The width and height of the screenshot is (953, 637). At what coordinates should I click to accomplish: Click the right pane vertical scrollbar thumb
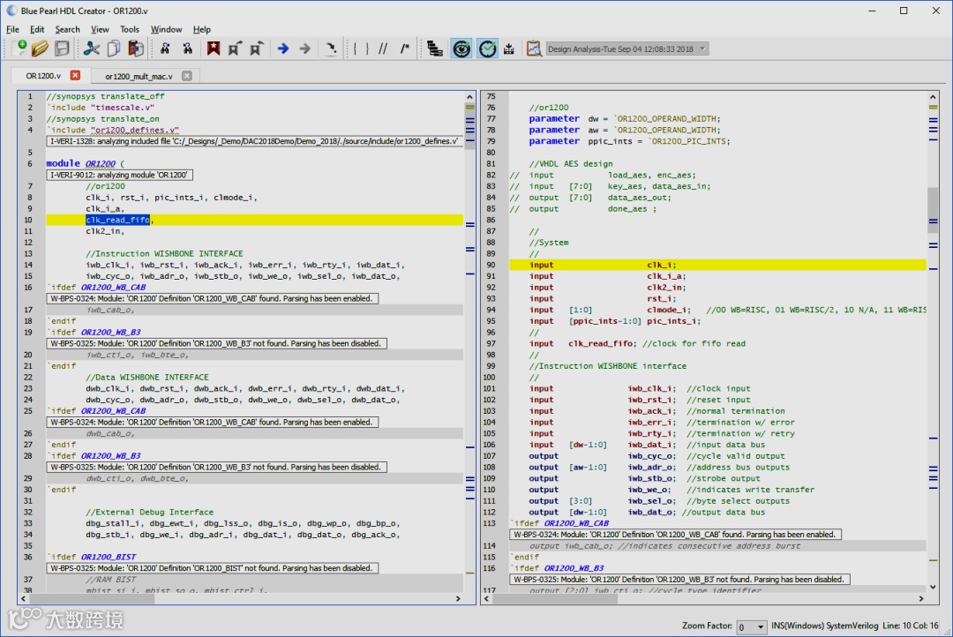[934, 209]
